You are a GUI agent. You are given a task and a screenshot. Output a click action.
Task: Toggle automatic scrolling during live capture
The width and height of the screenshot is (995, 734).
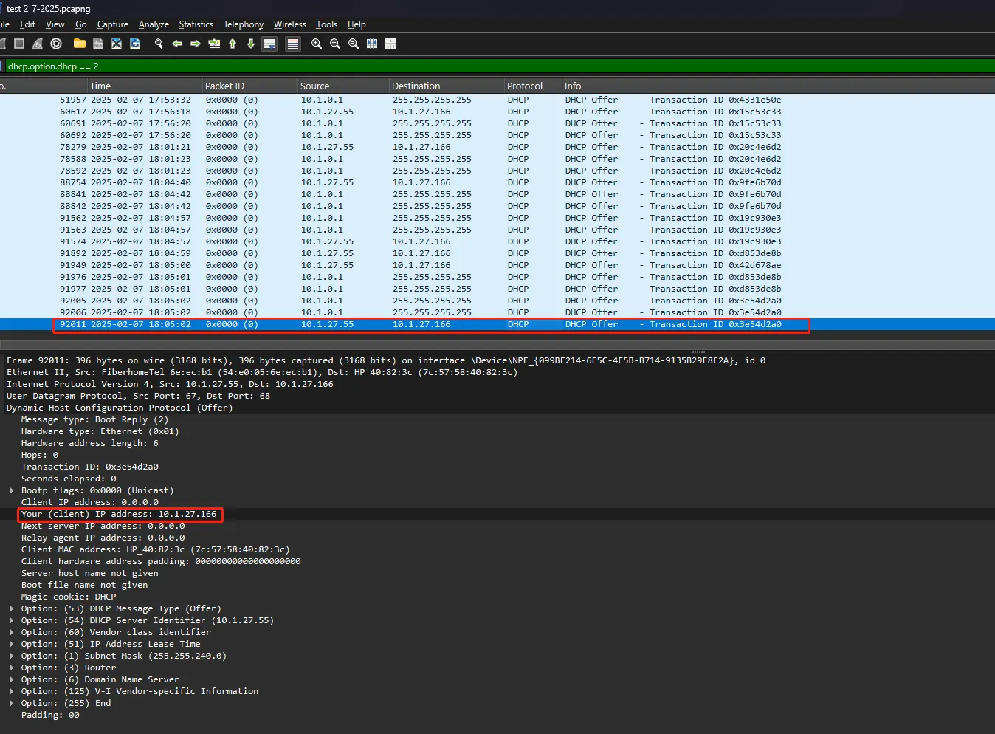269,44
